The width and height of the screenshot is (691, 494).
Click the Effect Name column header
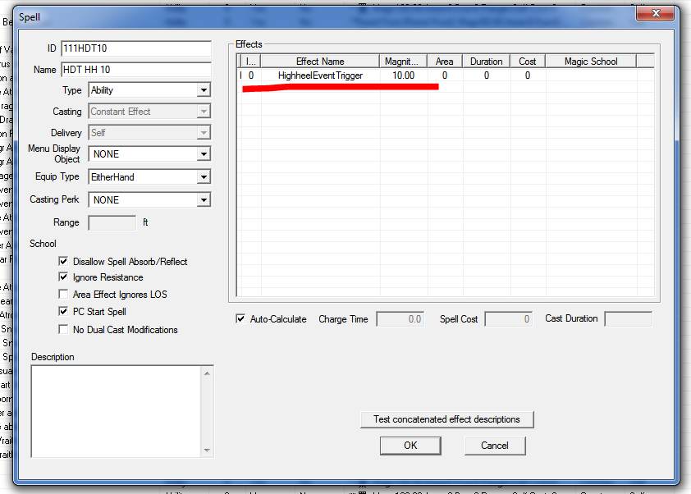pyautogui.click(x=320, y=62)
